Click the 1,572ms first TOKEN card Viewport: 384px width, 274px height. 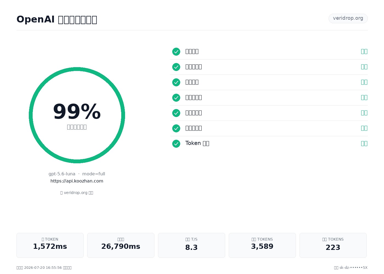(50, 245)
